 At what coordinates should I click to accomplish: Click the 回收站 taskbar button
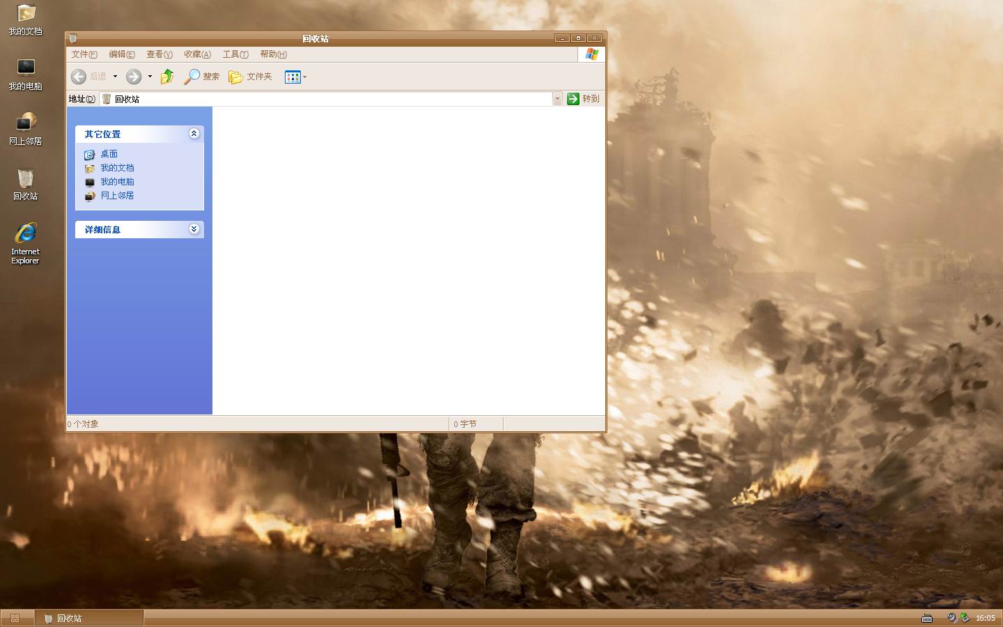click(x=90, y=618)
